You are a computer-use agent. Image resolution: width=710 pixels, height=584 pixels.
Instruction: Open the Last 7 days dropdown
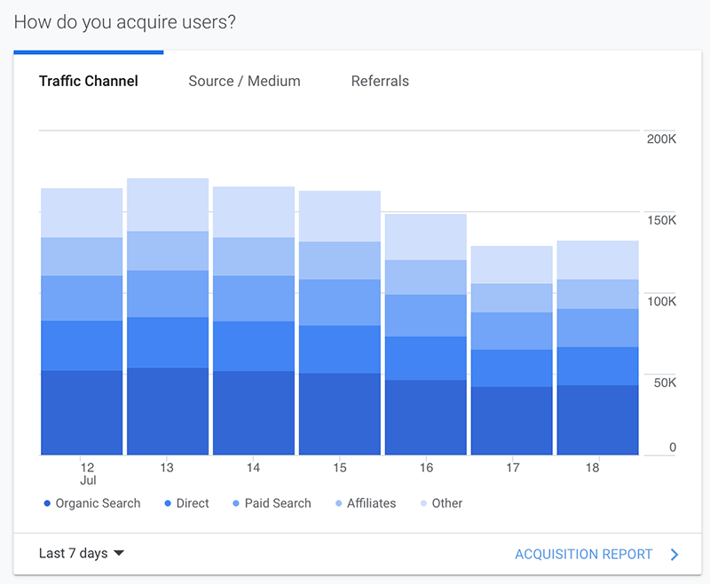pos(74,553)
